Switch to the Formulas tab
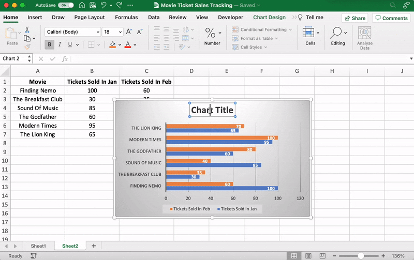Viewport: 414px width, 260px height. [126, 18]
